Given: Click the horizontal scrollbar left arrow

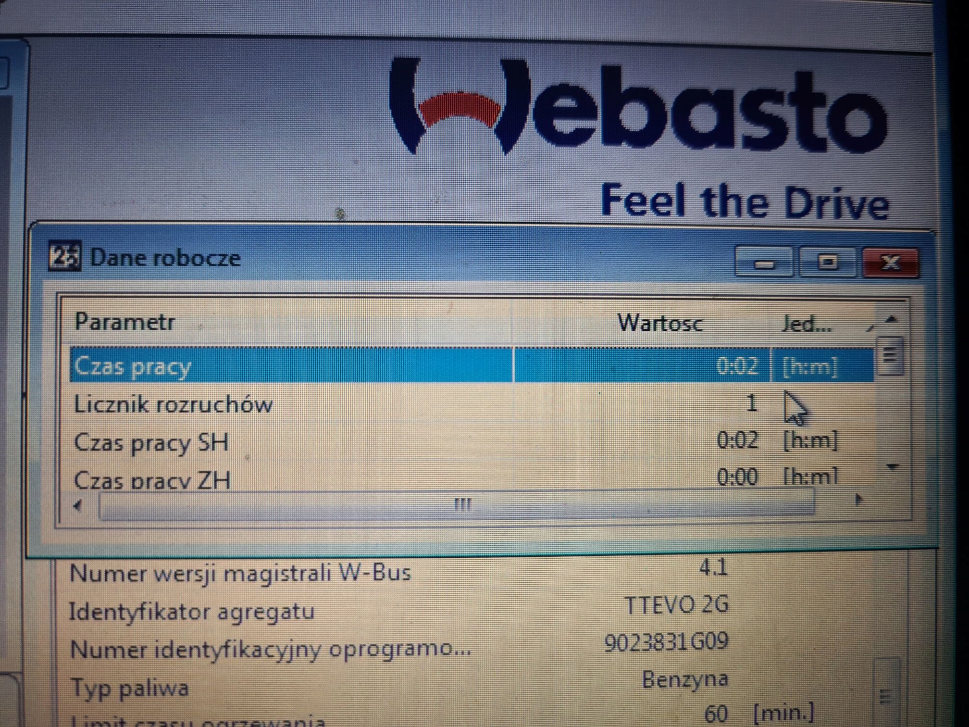Looking at the screenshot, I should [77, 505].
